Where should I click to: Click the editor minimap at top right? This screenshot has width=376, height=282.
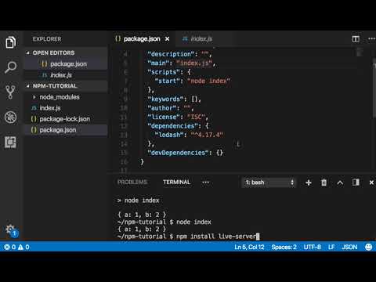tap(360, 52)
